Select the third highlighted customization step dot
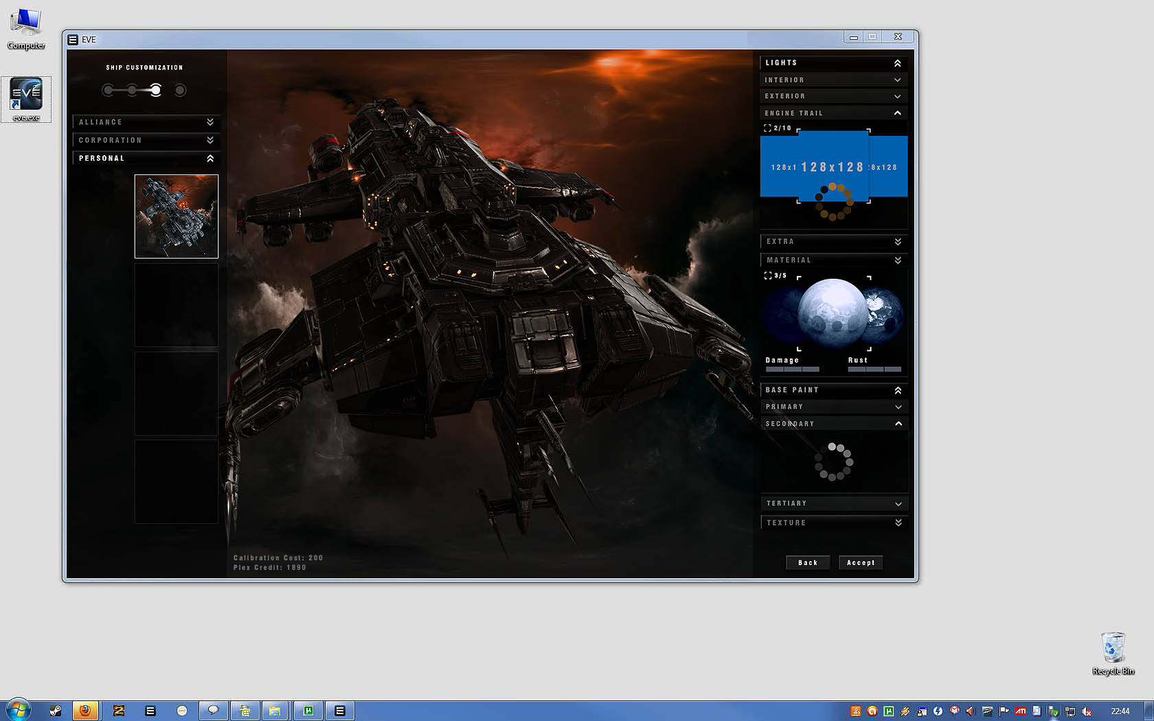The height and width of the screenshot is (721, 1154). (156, 90)
